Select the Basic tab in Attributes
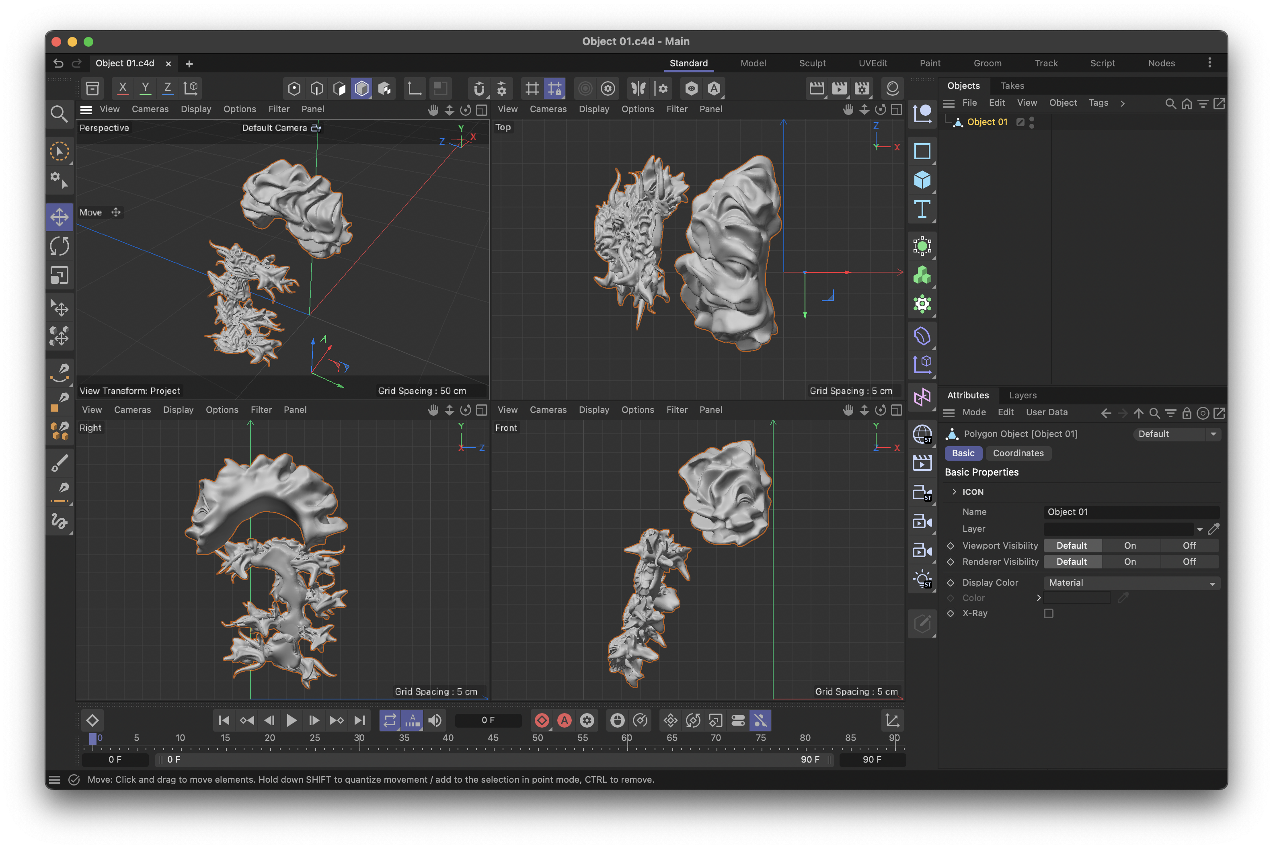 click(963, 453)
